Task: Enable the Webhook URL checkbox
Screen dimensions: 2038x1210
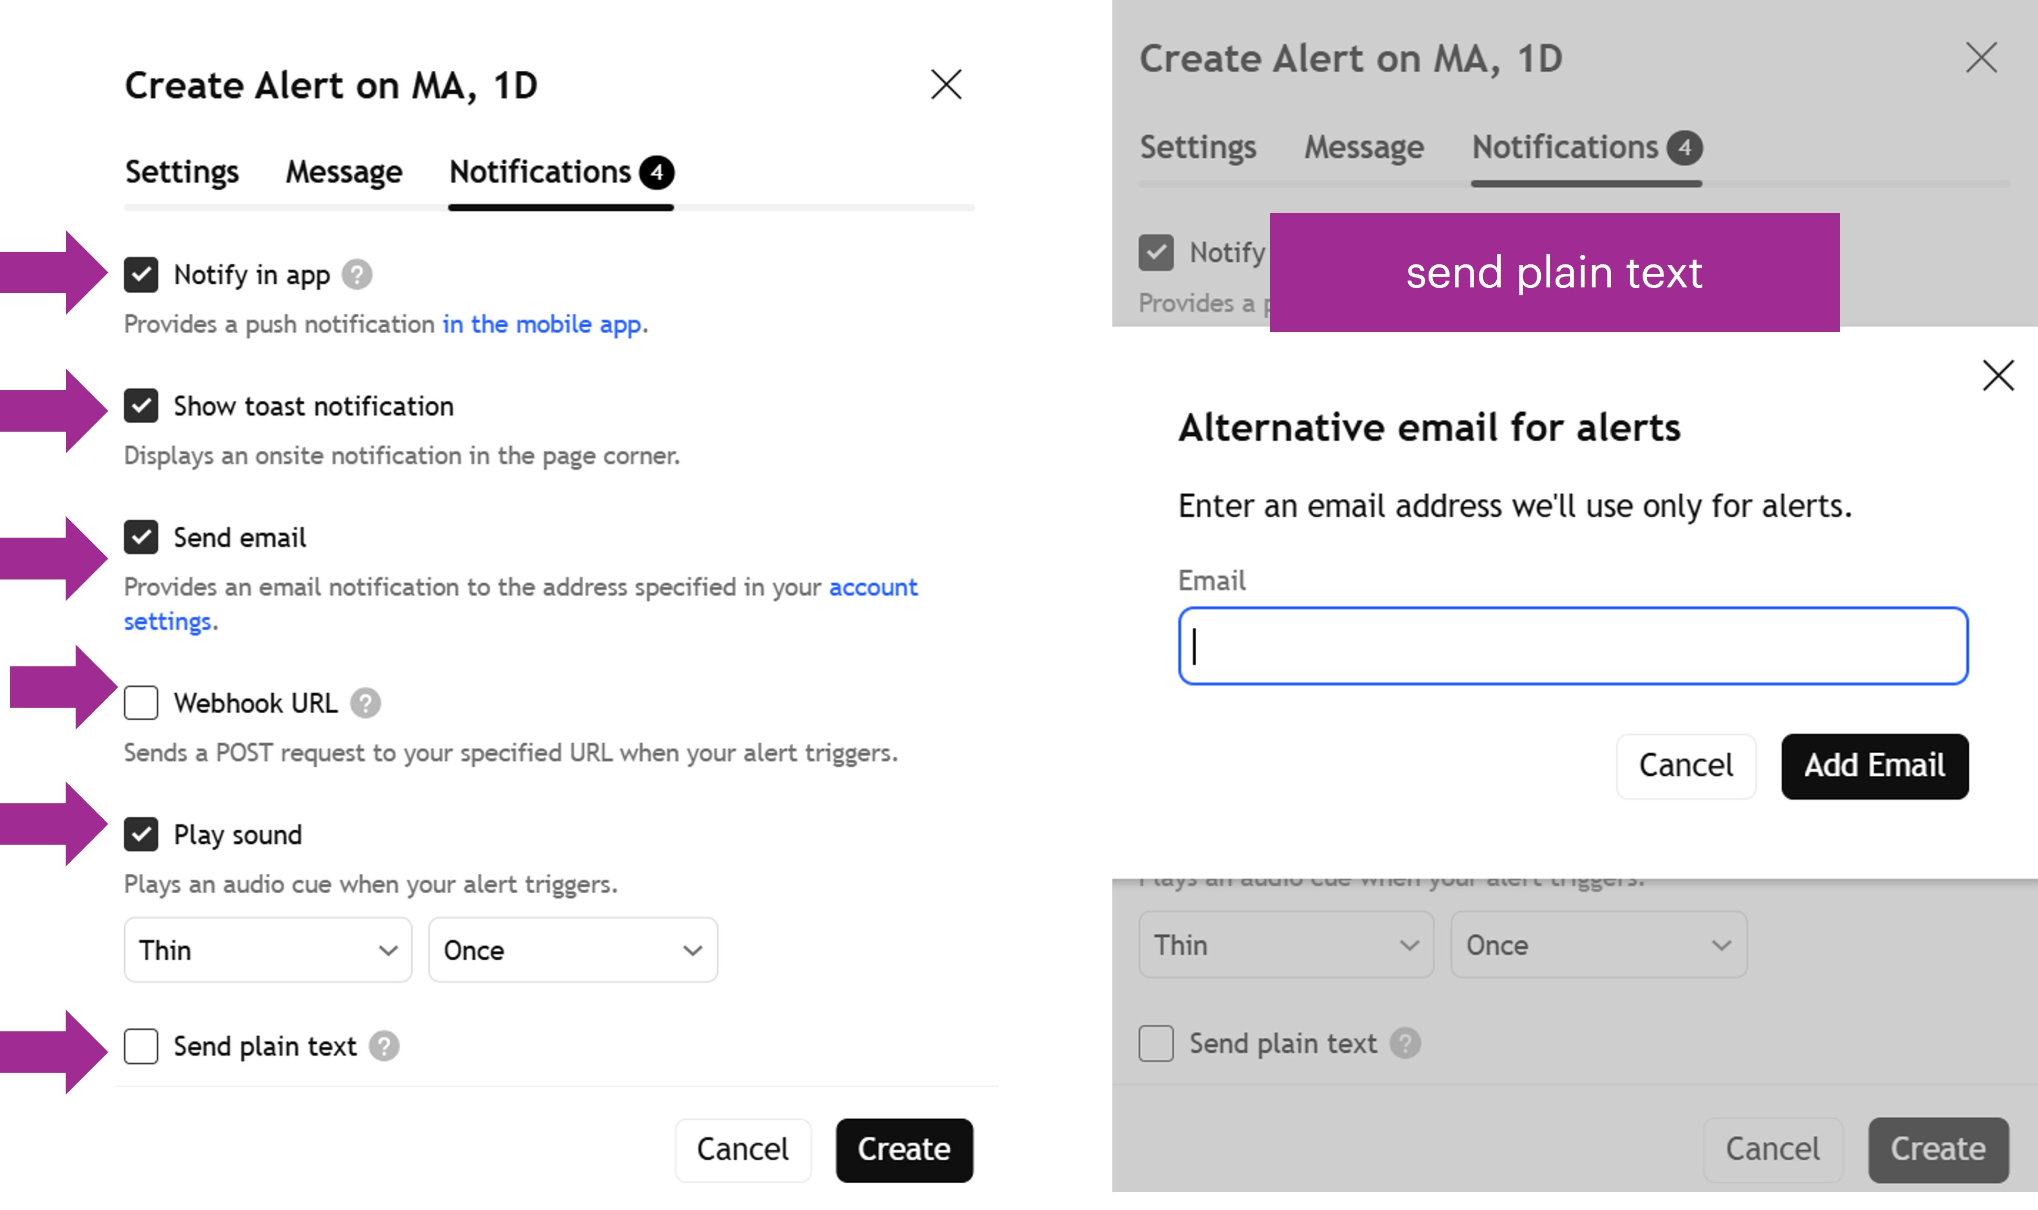Action: pos(141,703)
